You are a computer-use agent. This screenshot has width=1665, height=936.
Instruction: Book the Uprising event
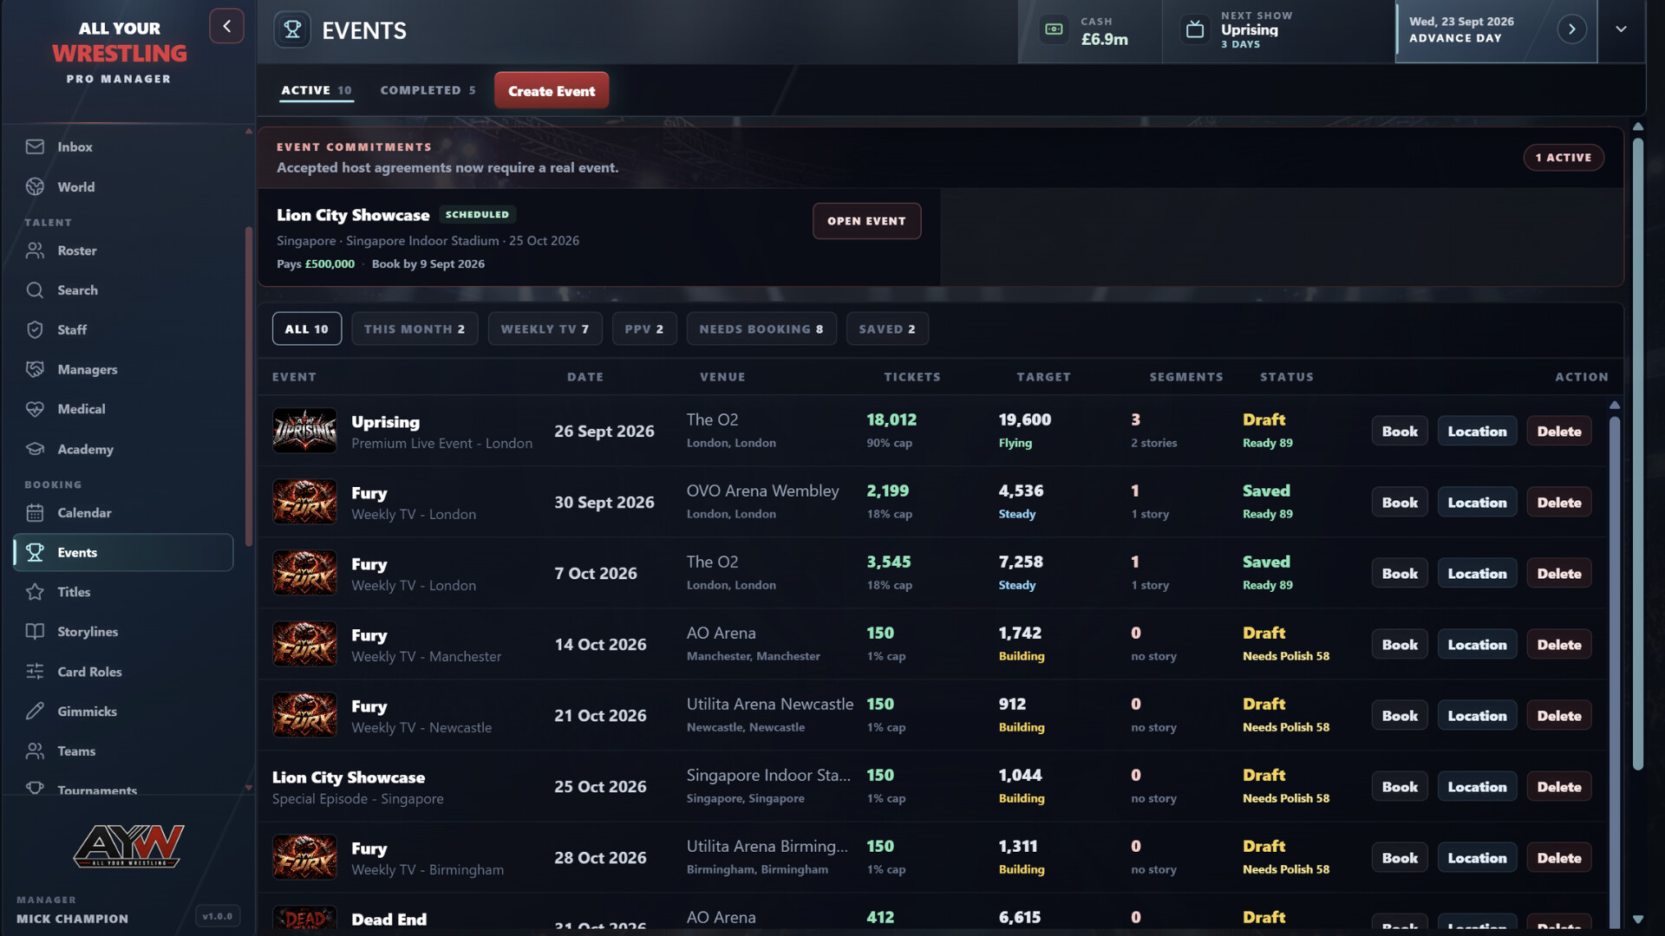pos(1400,432)
